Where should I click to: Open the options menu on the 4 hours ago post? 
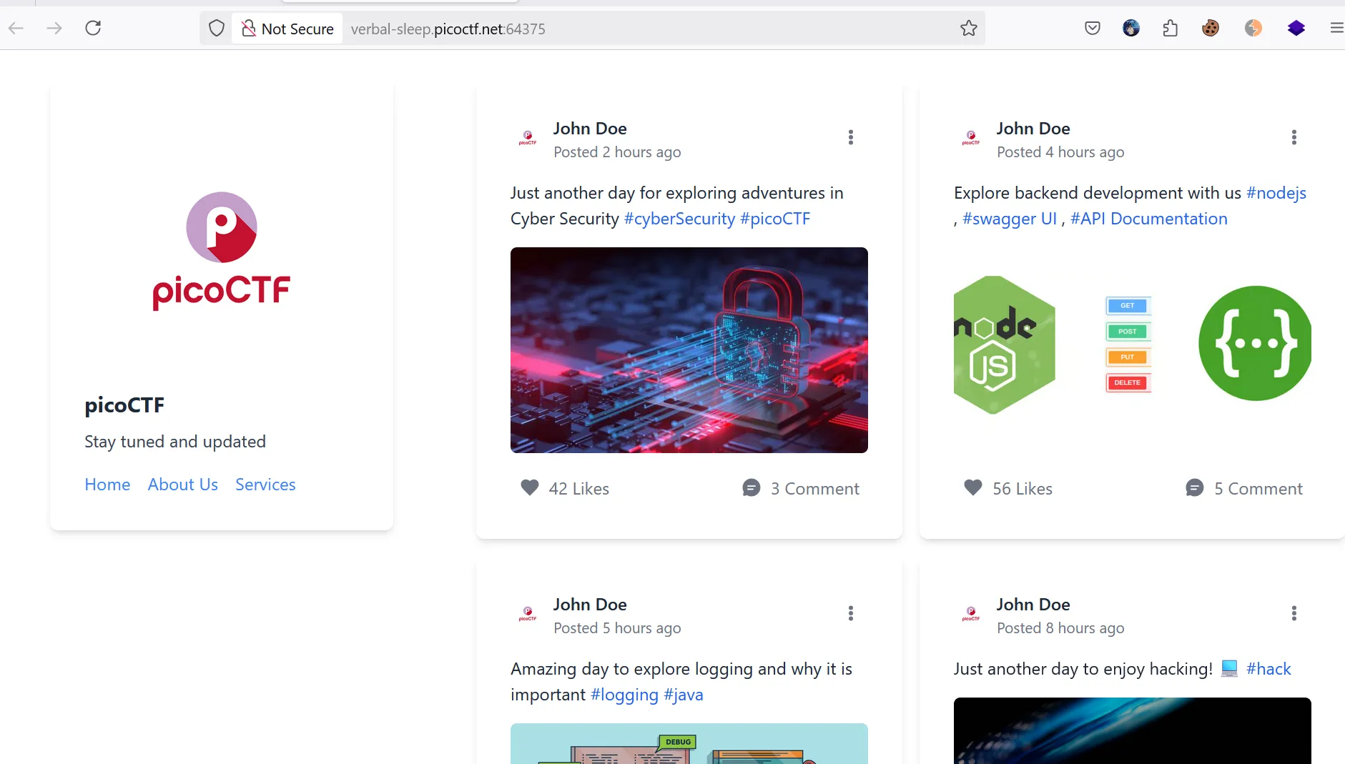pos(1294,137)
